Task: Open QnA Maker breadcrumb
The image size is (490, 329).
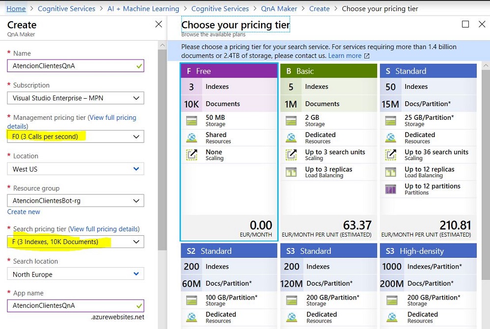Action: tap(279, 9)
